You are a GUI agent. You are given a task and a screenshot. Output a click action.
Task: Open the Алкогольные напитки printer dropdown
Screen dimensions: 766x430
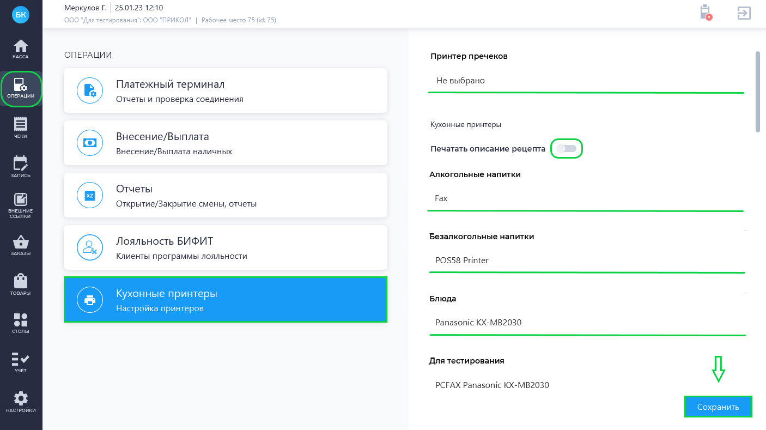[586, 198]
